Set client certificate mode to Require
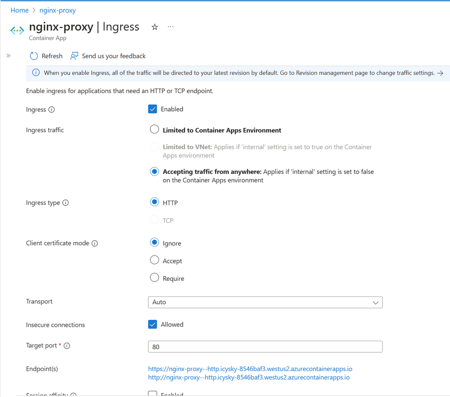 click(x=154, y=277)
